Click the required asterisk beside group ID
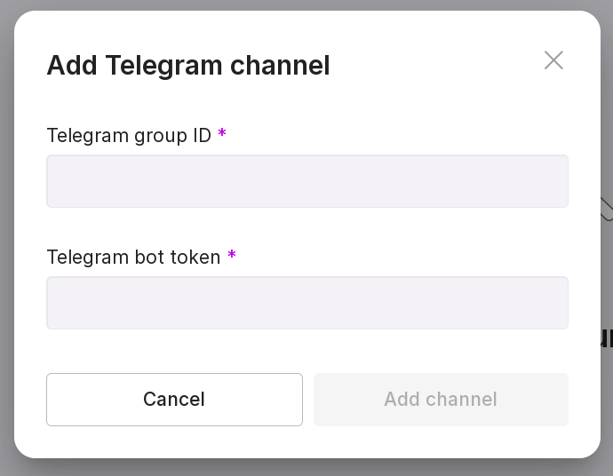613x476 pixels. click(222, 135)
